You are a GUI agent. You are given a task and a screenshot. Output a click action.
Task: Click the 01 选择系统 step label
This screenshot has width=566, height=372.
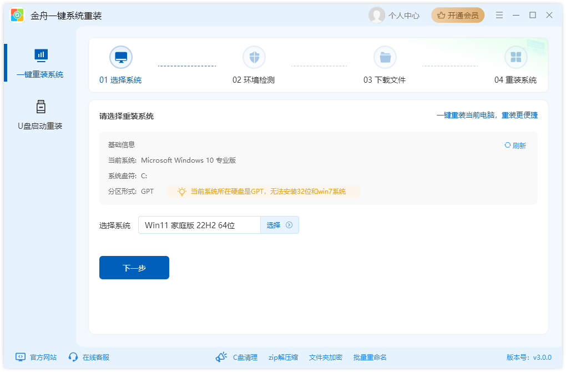click(x=120, y=80)
